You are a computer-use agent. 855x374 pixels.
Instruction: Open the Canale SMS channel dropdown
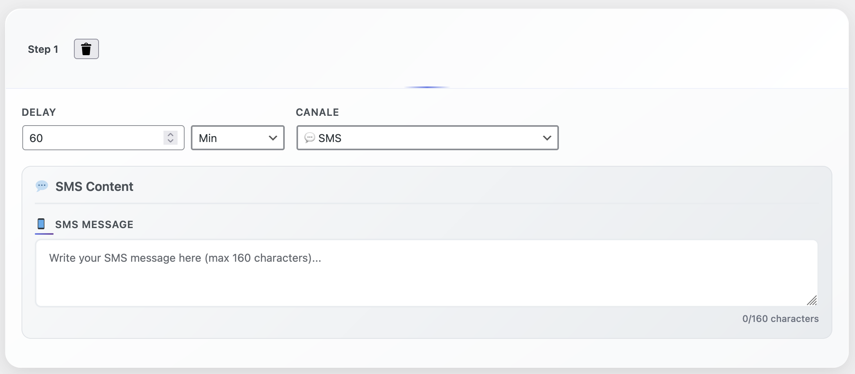[427, 138]
